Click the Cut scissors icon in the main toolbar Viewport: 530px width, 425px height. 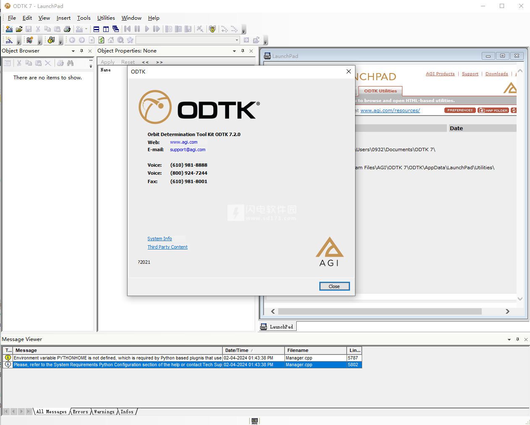[x=38, y=29]
